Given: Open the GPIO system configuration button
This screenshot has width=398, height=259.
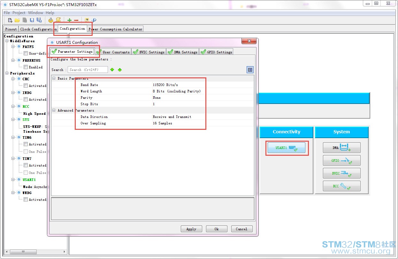Looking at the screenshot, I should 341,160.
